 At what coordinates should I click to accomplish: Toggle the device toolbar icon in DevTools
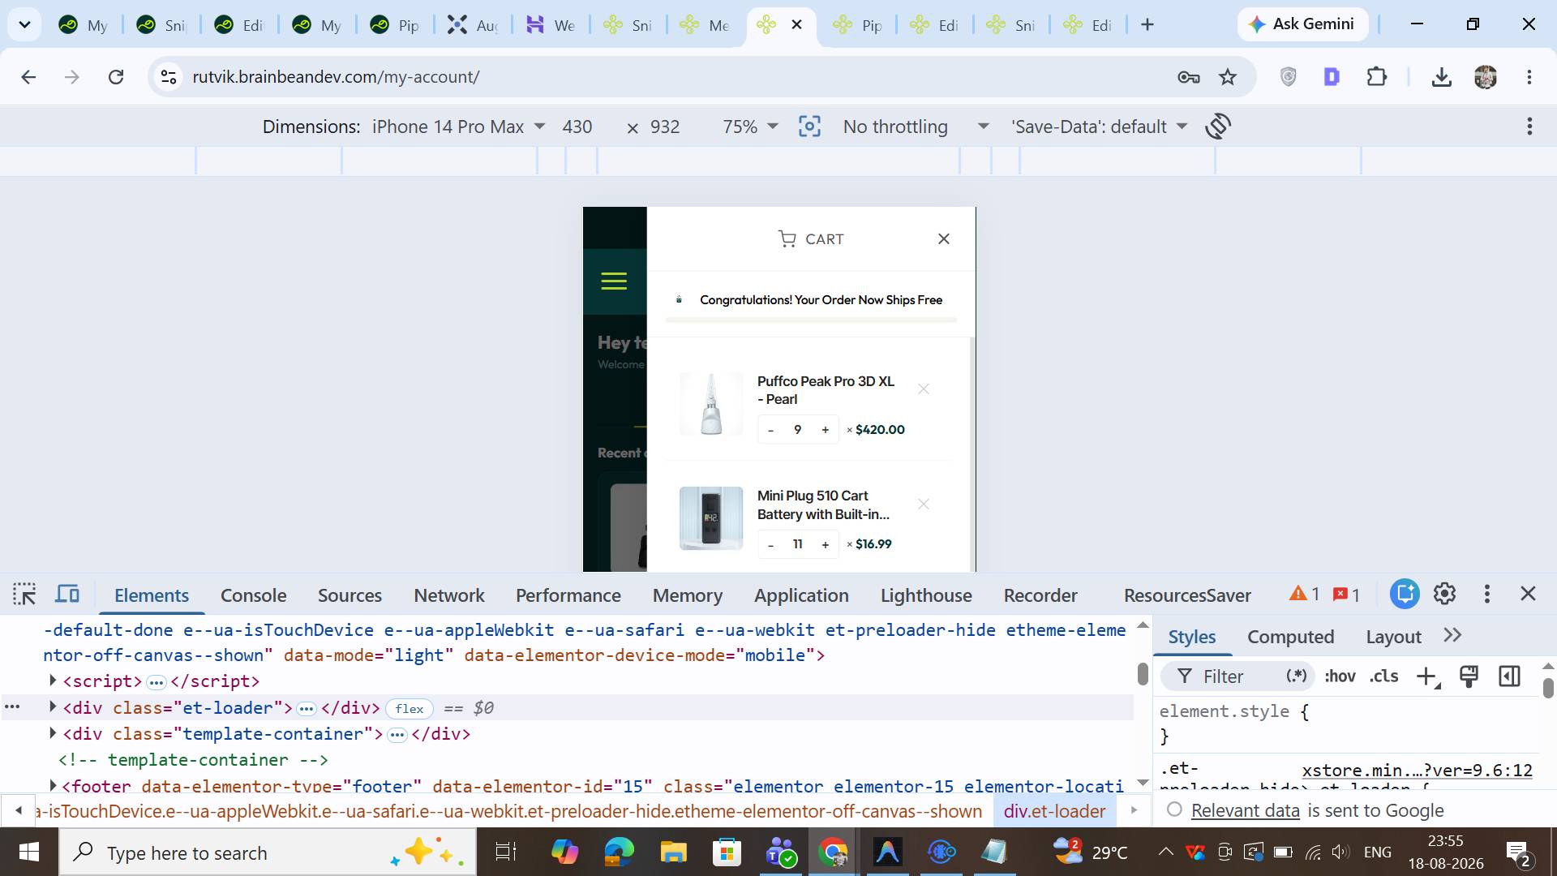[67, 595]
